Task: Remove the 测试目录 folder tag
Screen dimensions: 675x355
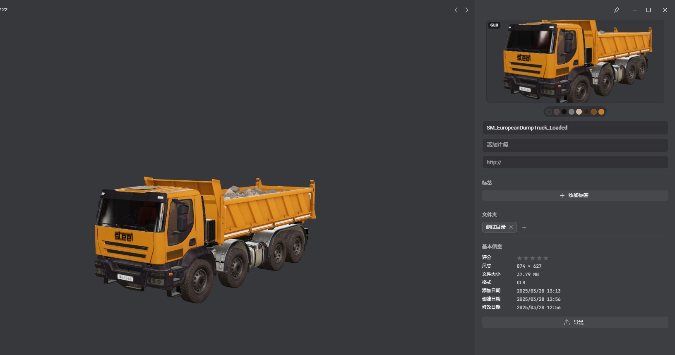Action: click(511, 227)
